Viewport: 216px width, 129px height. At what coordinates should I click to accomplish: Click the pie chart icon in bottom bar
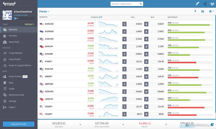(212, 124)
